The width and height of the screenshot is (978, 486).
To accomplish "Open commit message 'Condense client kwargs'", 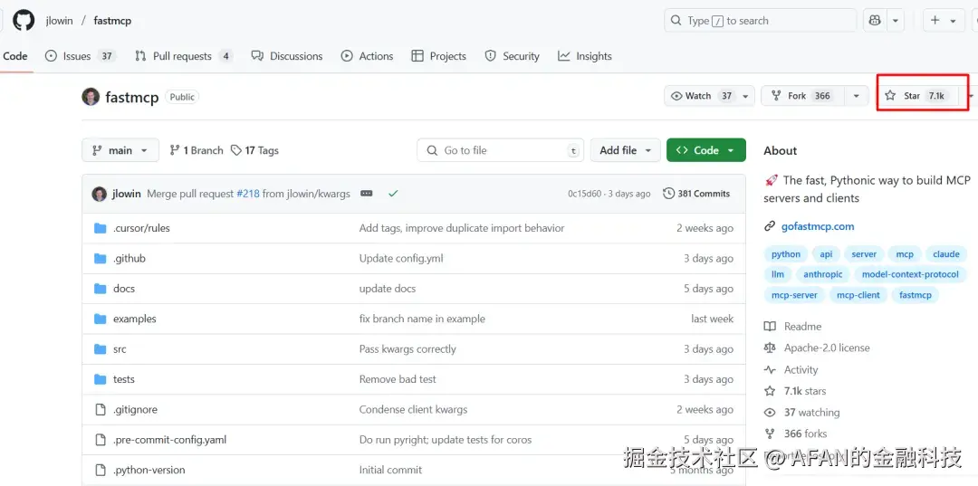I will click(x=413, y=409).
